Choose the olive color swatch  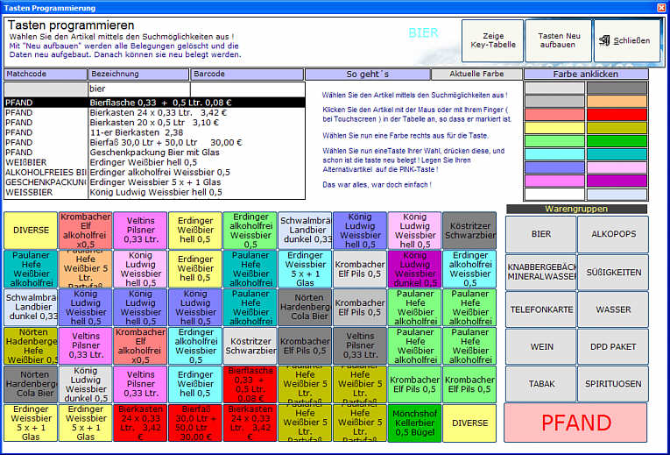pos(617,128)
